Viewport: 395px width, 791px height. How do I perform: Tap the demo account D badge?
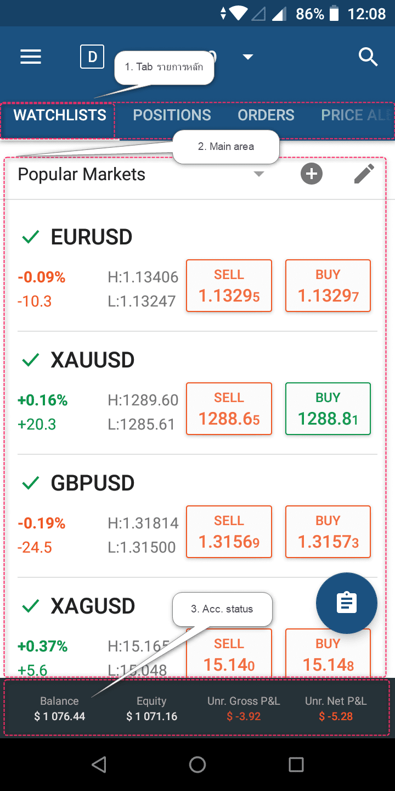[x=92, y=57]
